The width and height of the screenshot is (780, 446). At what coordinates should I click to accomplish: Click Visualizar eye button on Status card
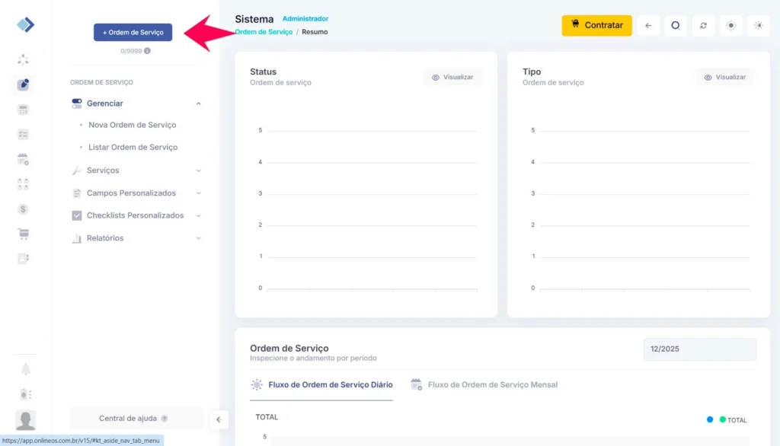(x=452, y=77)
